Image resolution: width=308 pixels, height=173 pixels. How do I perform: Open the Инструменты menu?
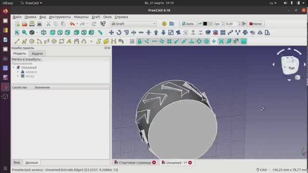pyautogui.click(x=60, y=17)
